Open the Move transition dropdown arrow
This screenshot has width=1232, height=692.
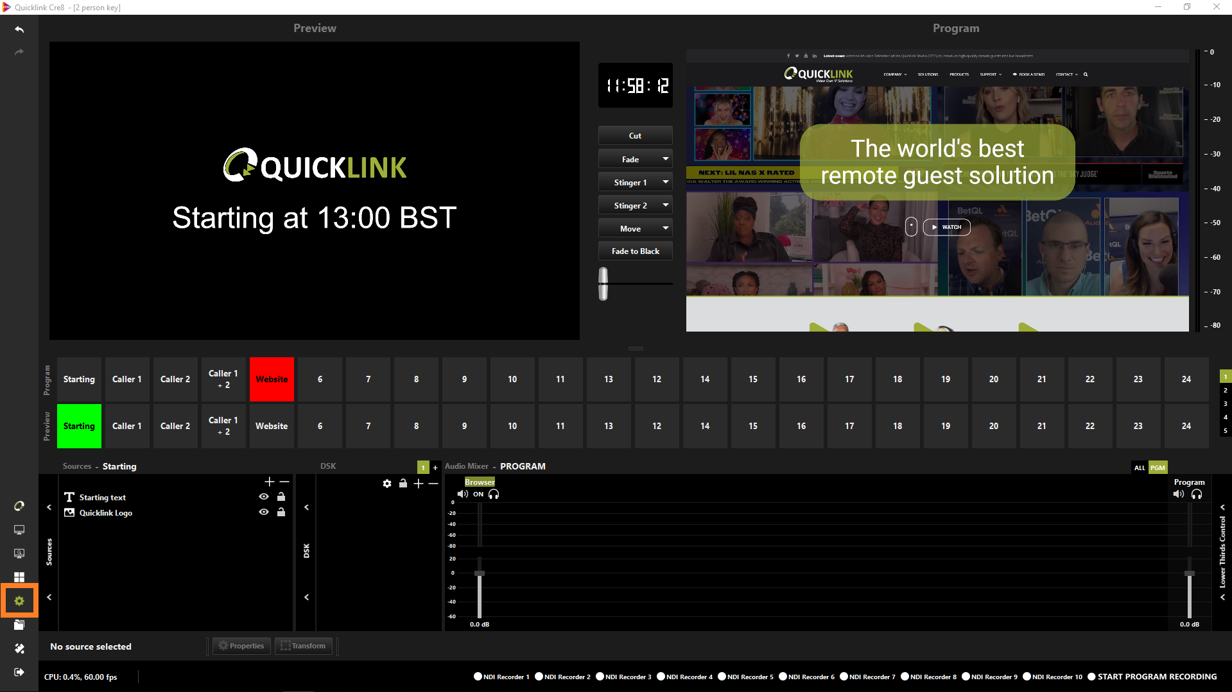click(666, 228)
